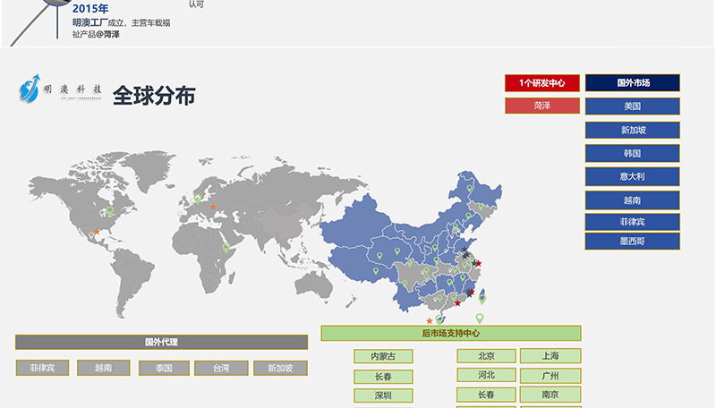This screenshot has height=408, width=716.
Task: Click the 内蒙古 support center box
Action: point(383,356)
